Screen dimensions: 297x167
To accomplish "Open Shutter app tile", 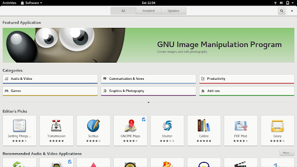I will (x=167, y=130).
